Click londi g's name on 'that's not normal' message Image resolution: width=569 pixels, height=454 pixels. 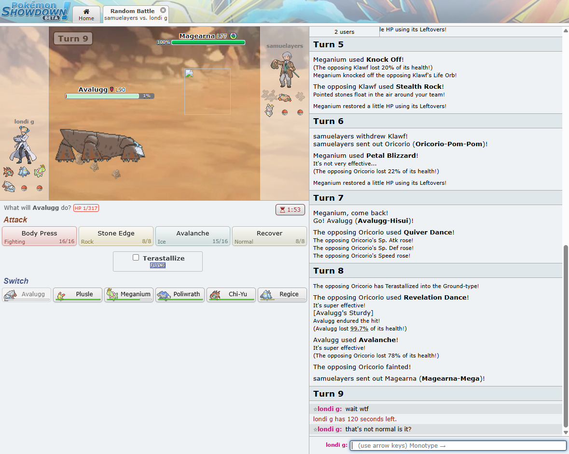(329, 429)
